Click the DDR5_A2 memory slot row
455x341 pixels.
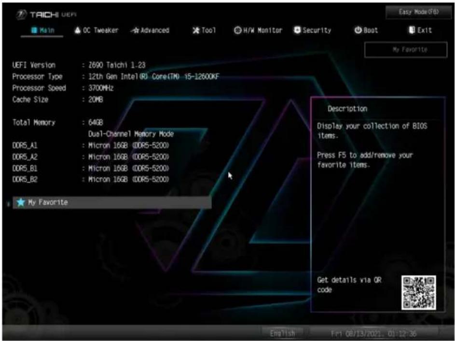coord(91,157)
